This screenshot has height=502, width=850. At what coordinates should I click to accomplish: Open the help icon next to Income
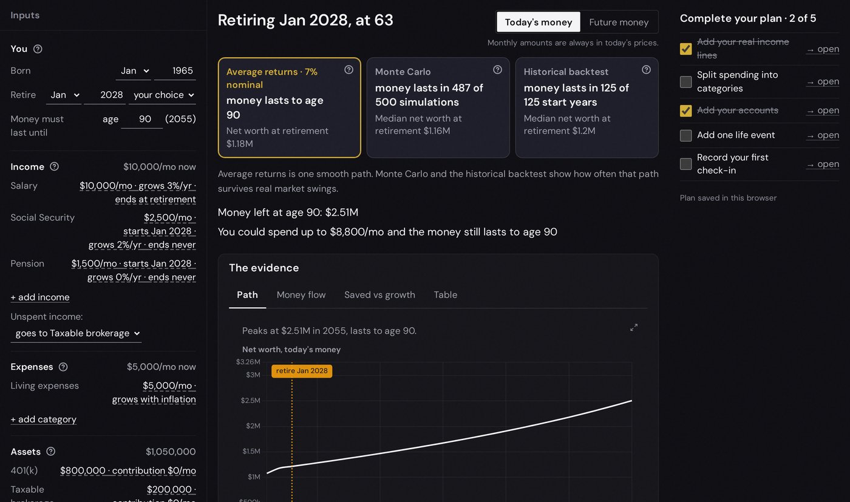[x=54, y=166]
